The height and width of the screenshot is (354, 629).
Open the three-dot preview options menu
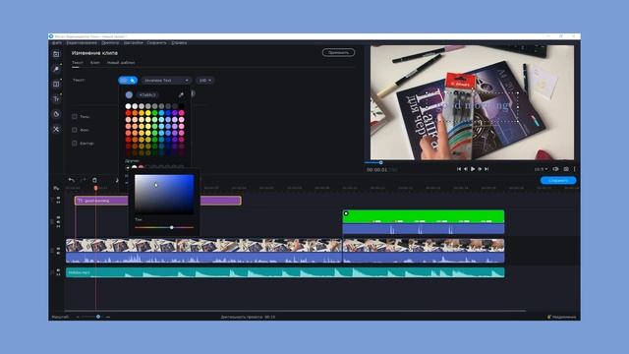(574, 169)
